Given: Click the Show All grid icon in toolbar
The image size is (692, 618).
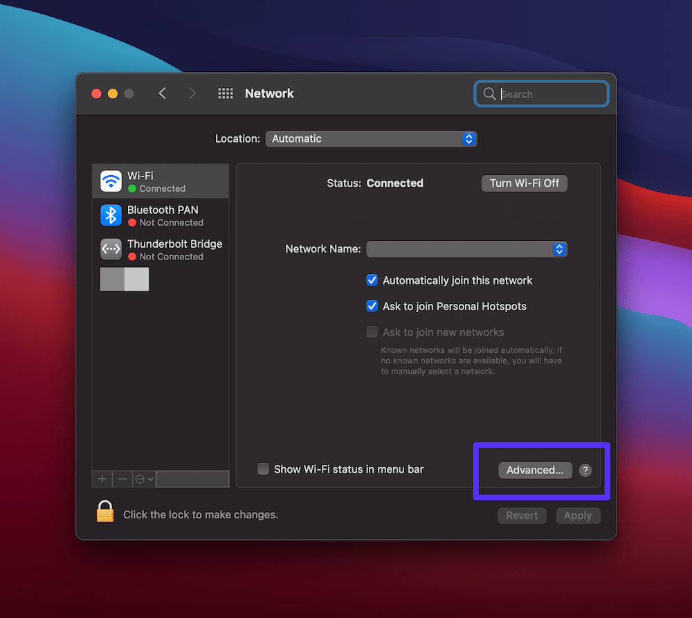Looking at the screenshot, I should coord(225,93).
